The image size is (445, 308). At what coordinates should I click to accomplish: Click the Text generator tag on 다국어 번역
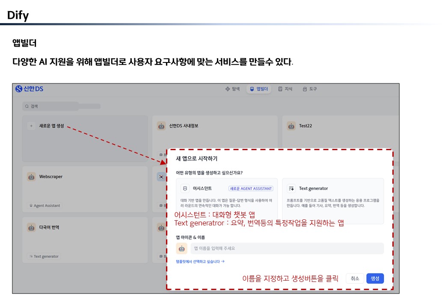tap(44, 256)
